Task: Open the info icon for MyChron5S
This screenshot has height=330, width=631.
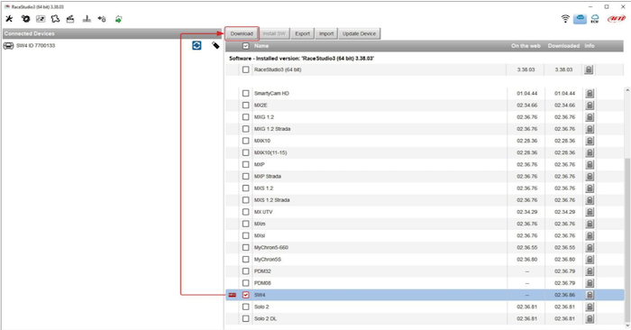Action: (590, 259)
